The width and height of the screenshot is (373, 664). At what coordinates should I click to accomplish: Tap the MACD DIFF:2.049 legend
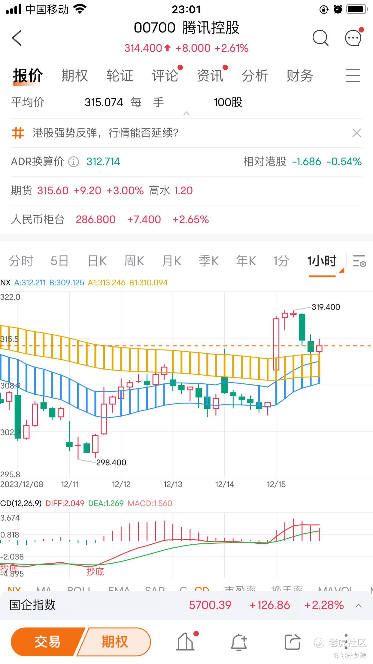(x=65, y=503)
